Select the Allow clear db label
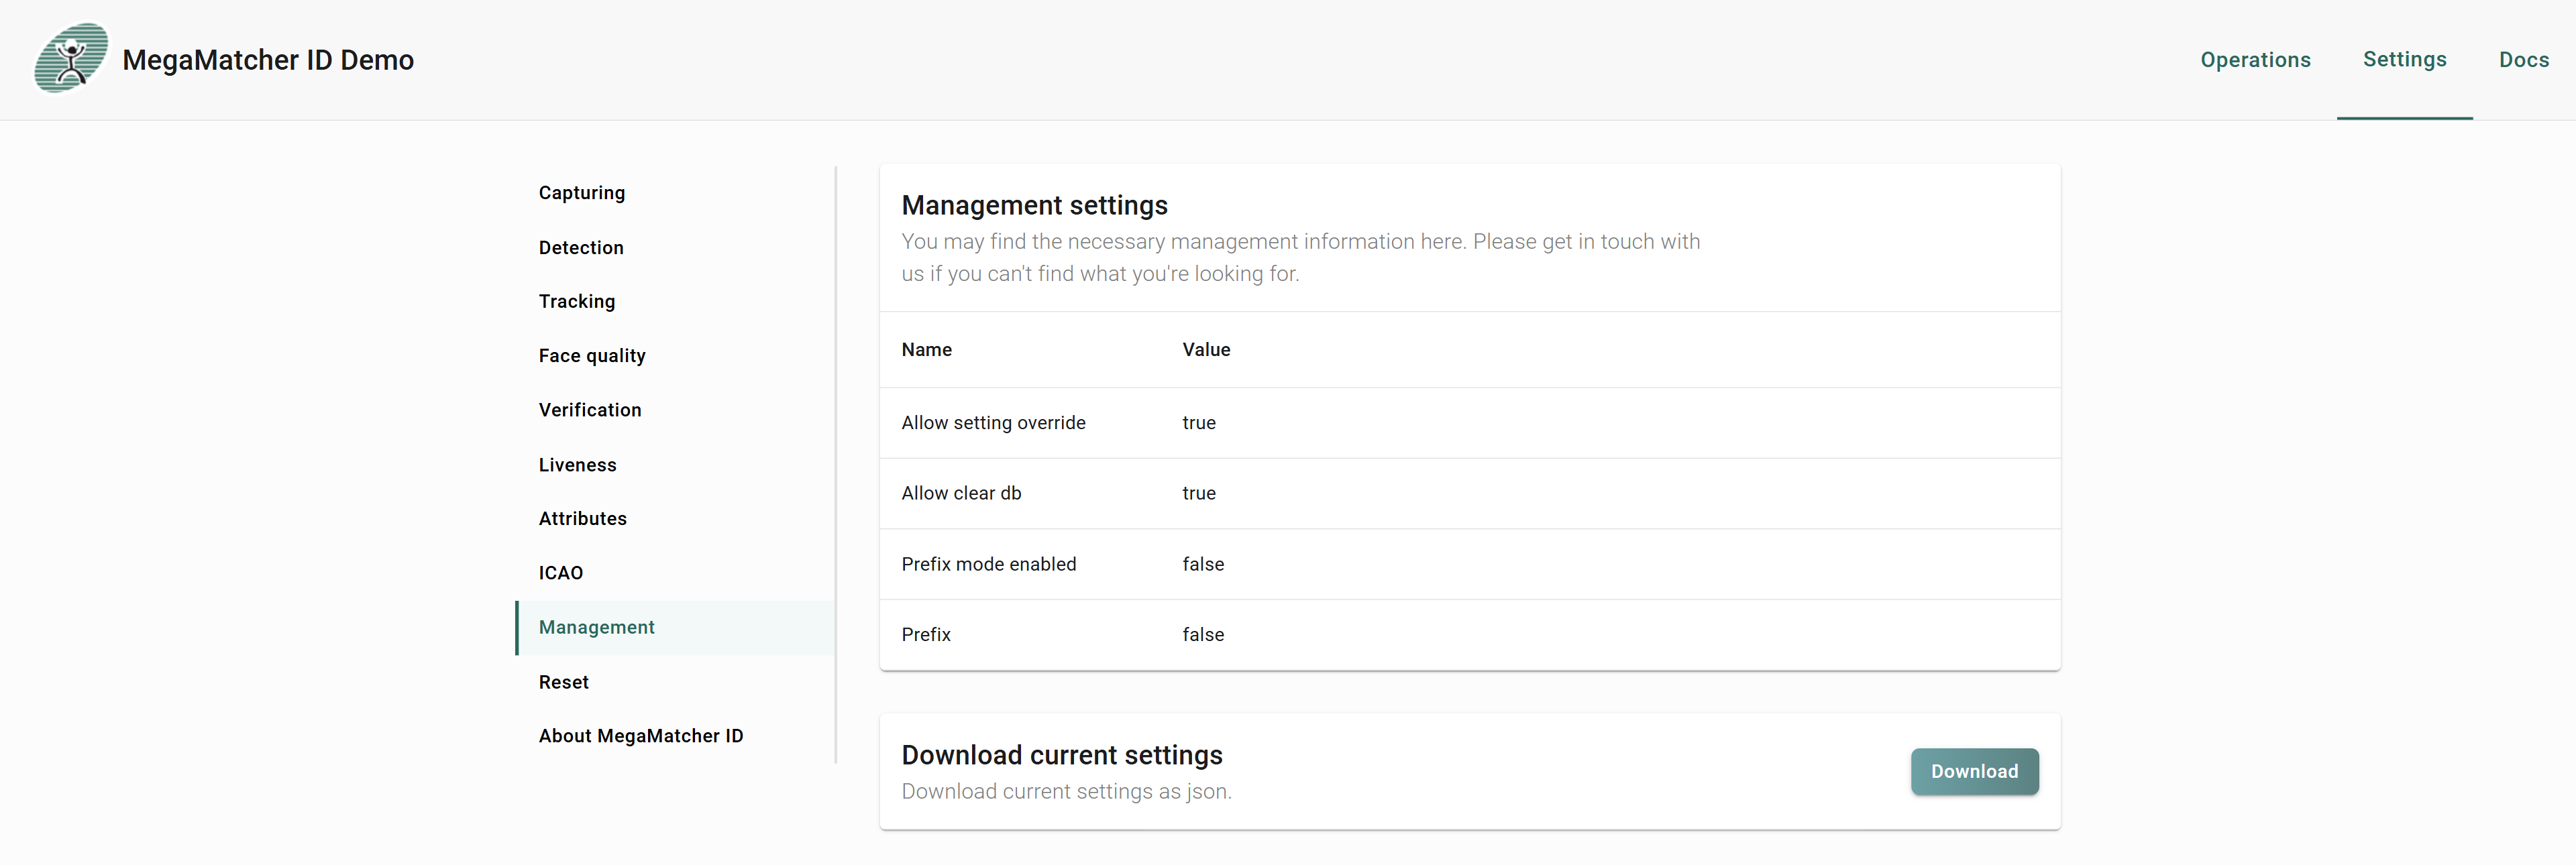Viewport: 2576px width, 865px height. [x=961, y=493]
